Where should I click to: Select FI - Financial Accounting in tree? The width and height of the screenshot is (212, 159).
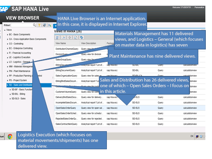coord(20,53)
